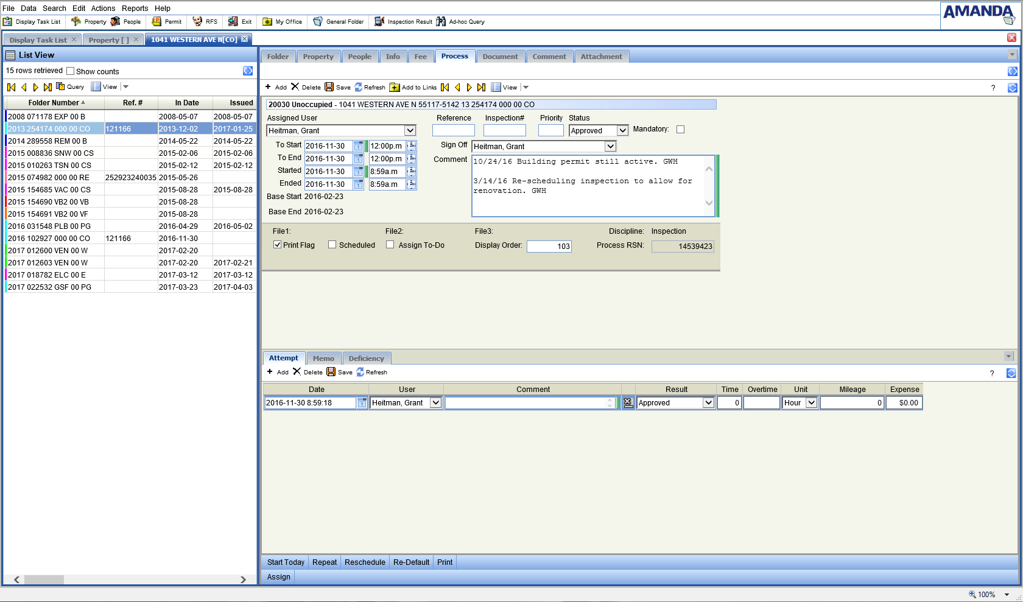Expand the Assigned User dropdown
The image size is (1023, 602).
[x=410, y=130]
